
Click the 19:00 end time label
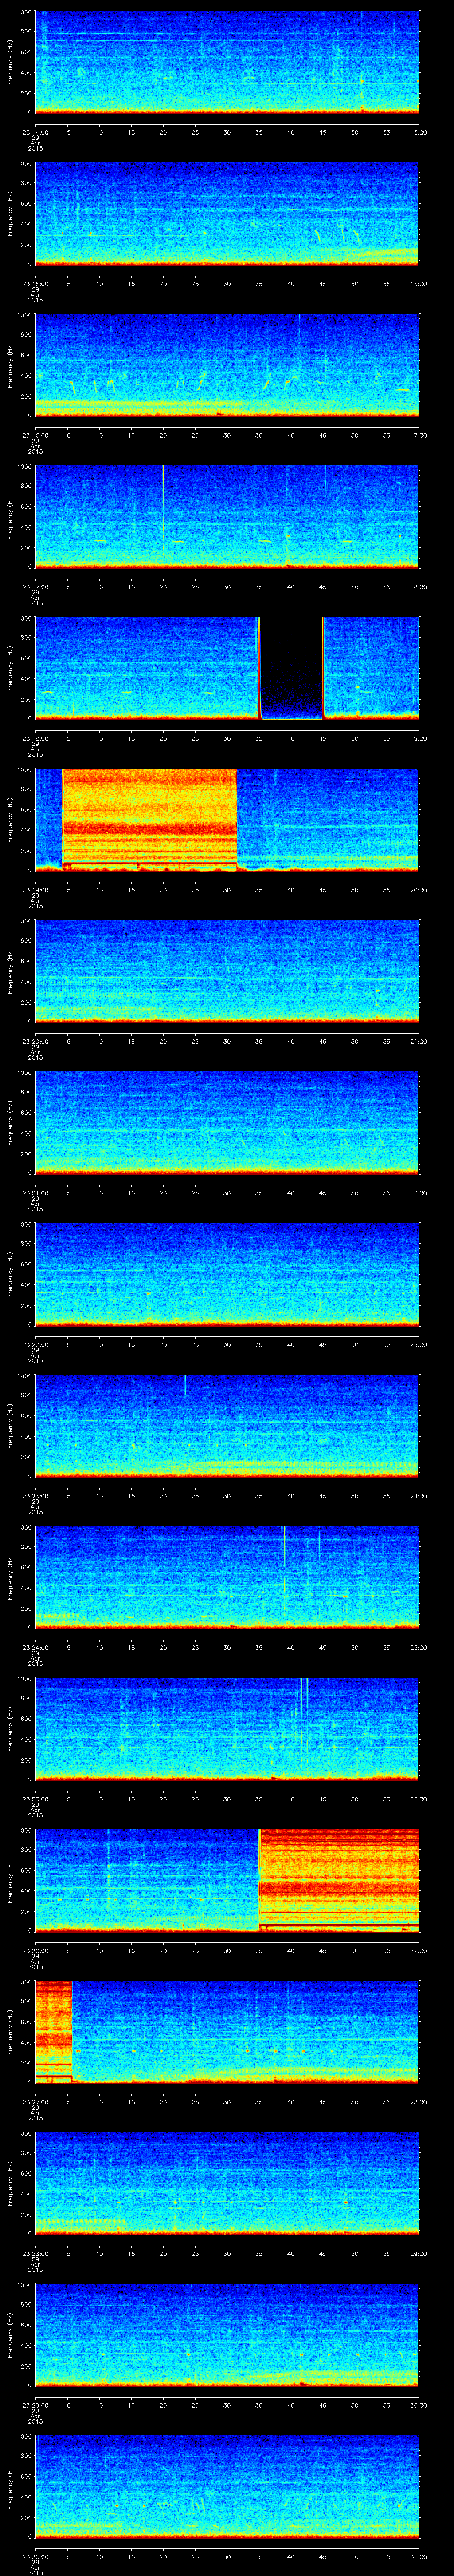coord(419,738)
